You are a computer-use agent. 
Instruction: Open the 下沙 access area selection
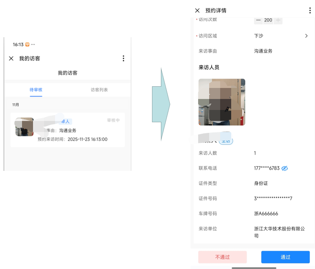pyautogui.click(x=259, y=36)
